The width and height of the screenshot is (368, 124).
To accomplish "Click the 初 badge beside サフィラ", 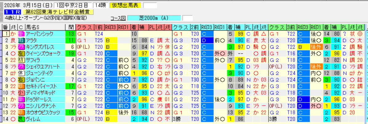I will click(21, 60).
